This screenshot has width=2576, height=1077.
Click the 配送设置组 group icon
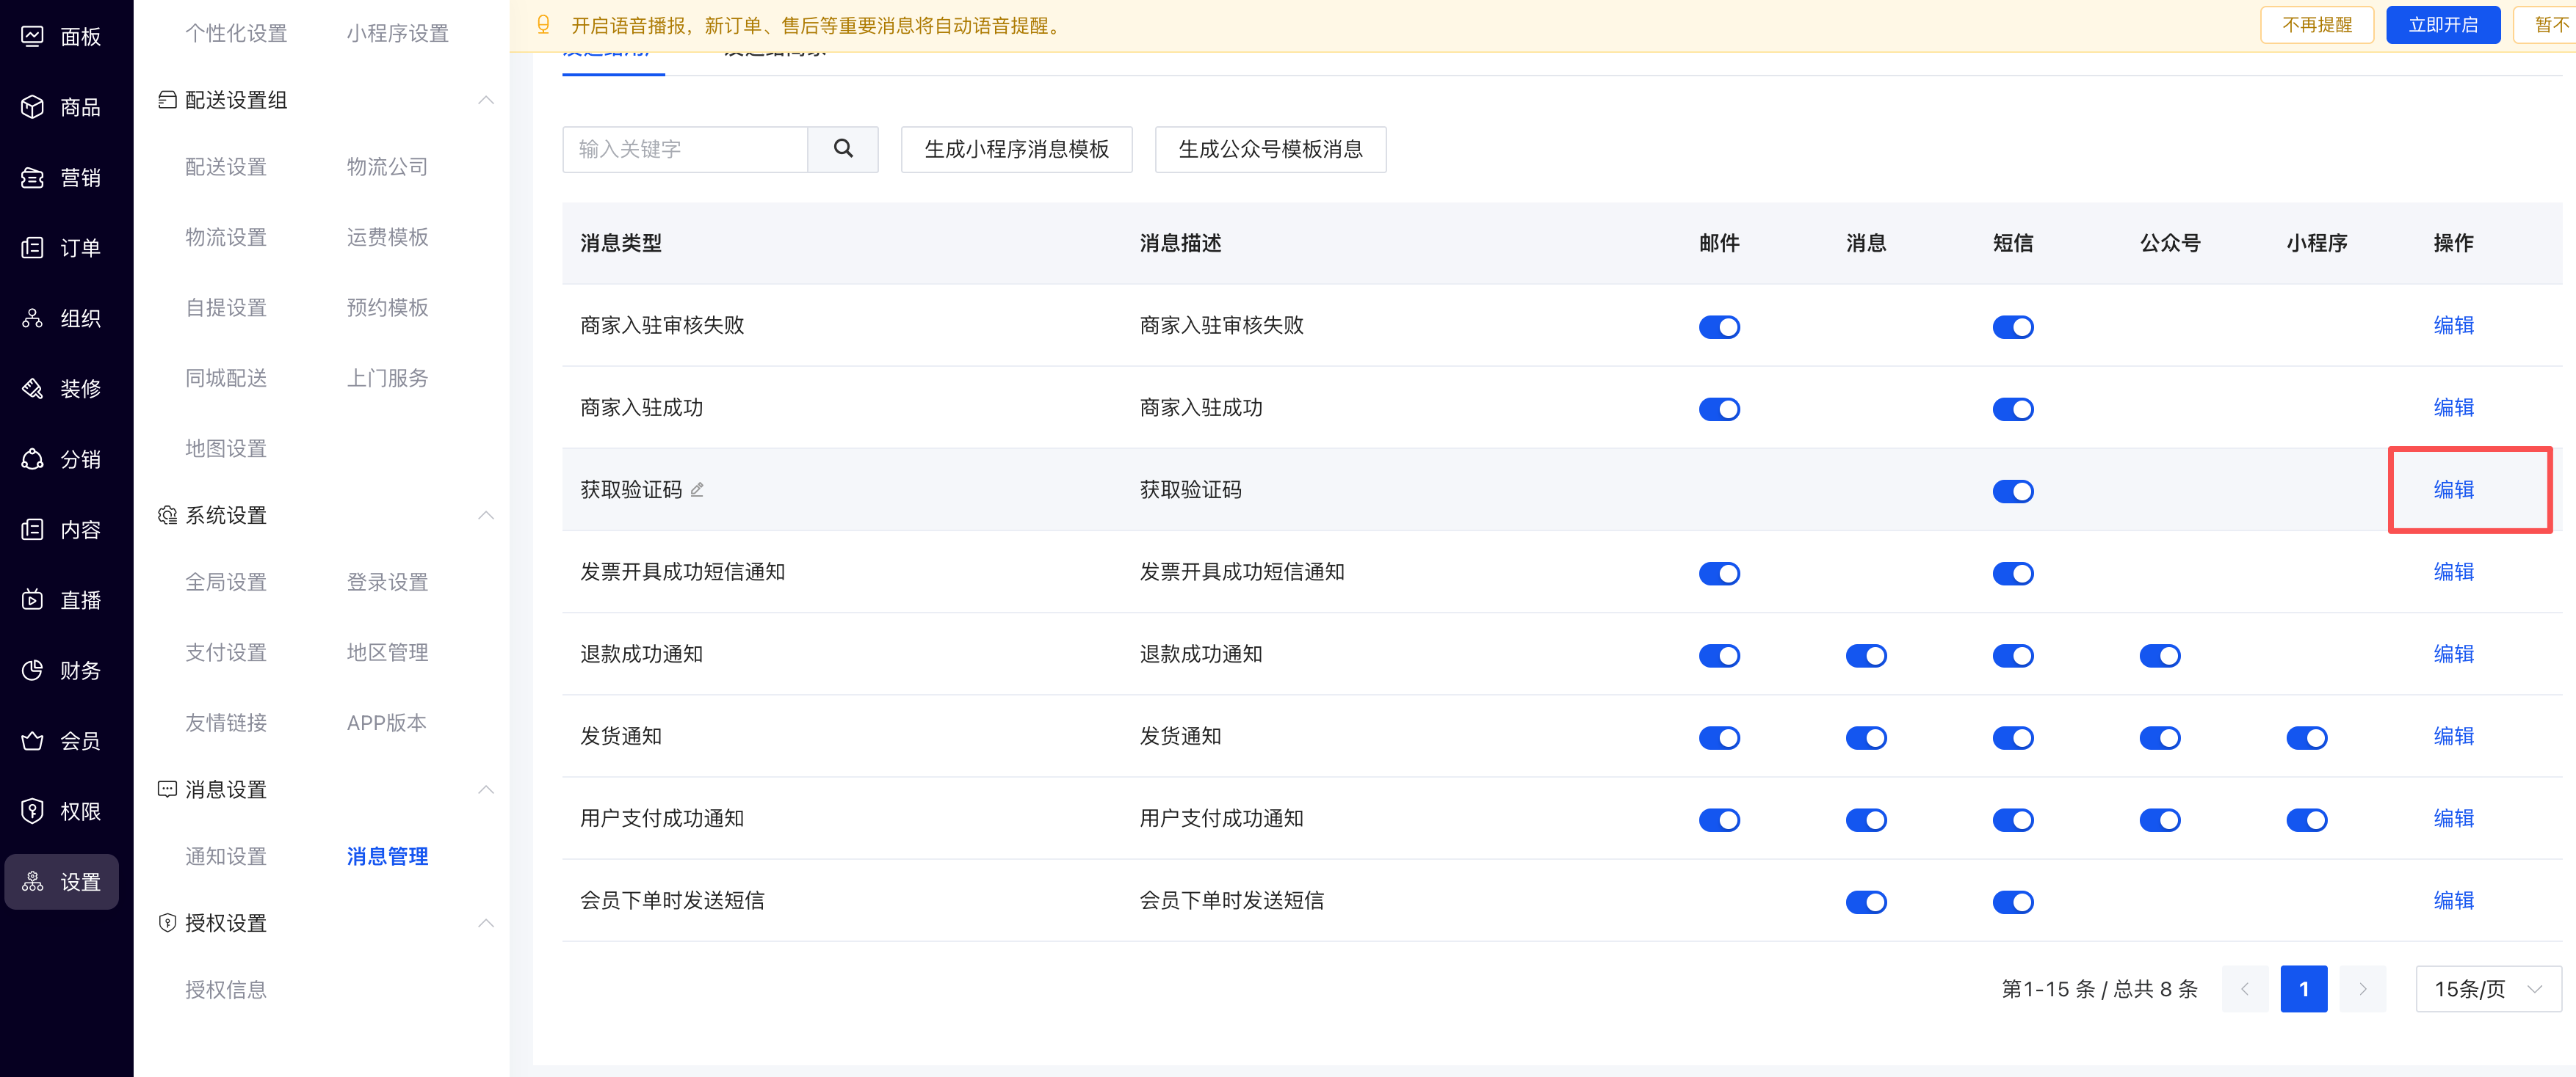point(167,100)
